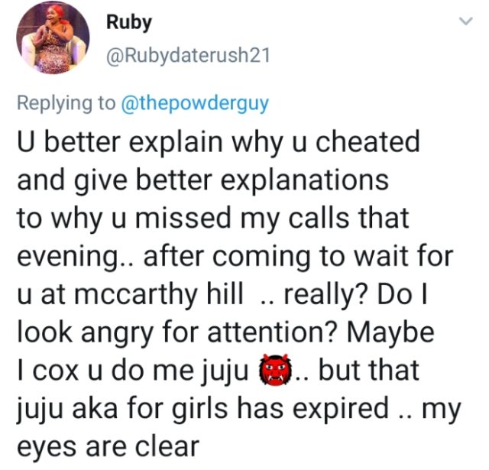This screenshot has height=470, width=489.
Task: Visit the @Rubydaterush21 handle
Action: [184, 54]
